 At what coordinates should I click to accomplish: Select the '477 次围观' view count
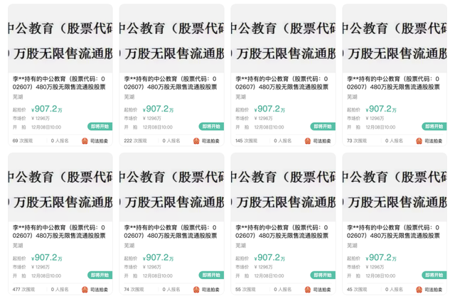(23, 290)
